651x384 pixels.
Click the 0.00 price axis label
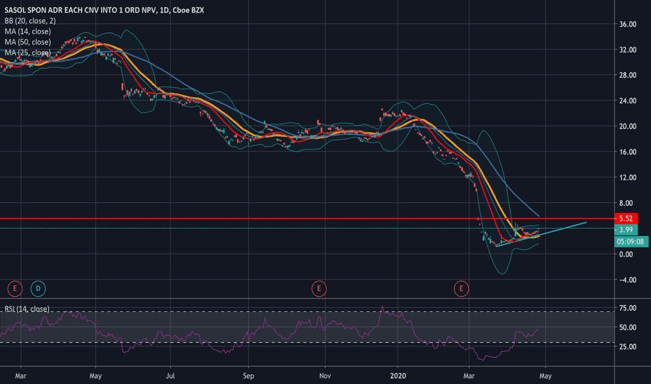coord(626,254)
